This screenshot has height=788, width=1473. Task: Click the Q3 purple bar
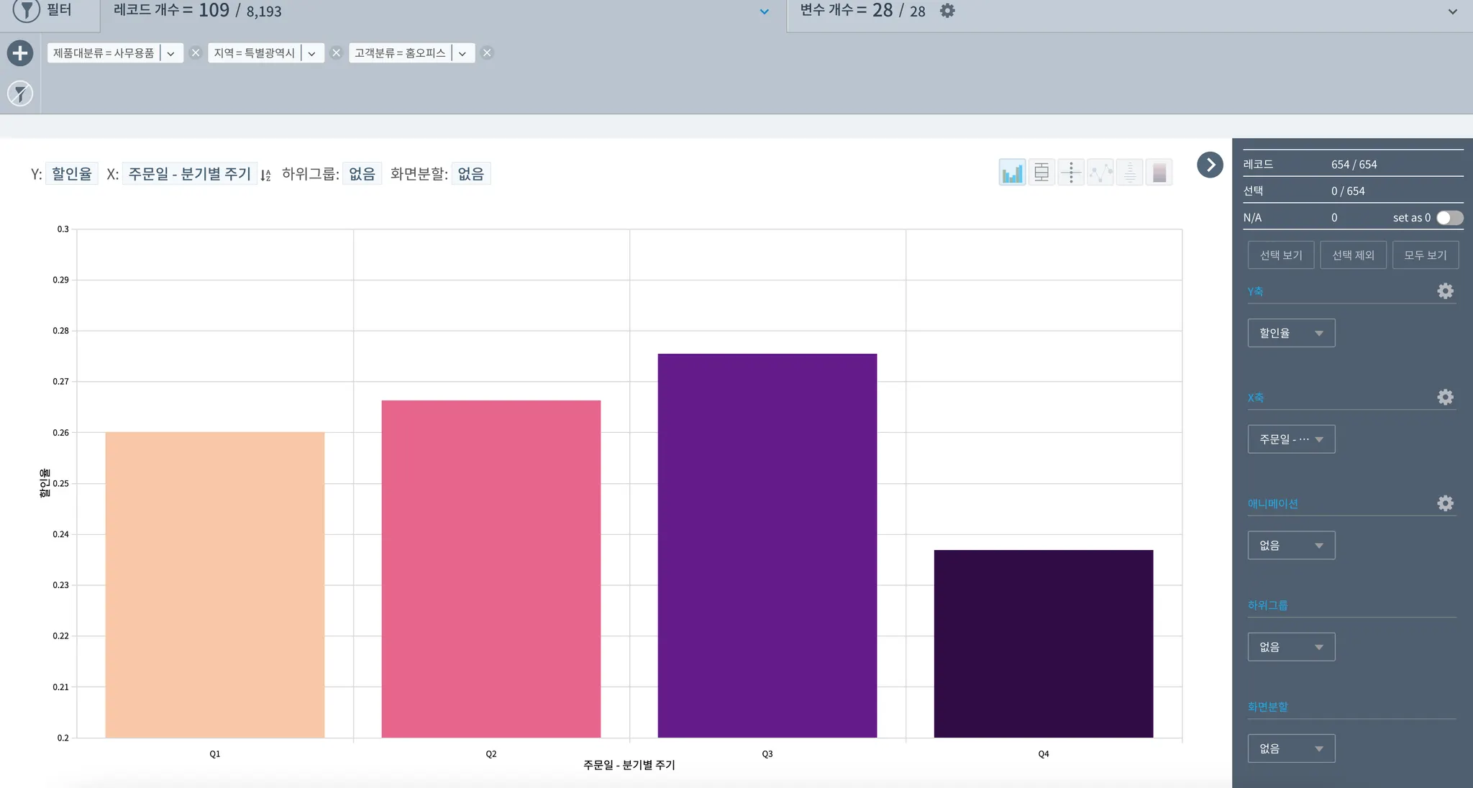click(x=767, y=545)
